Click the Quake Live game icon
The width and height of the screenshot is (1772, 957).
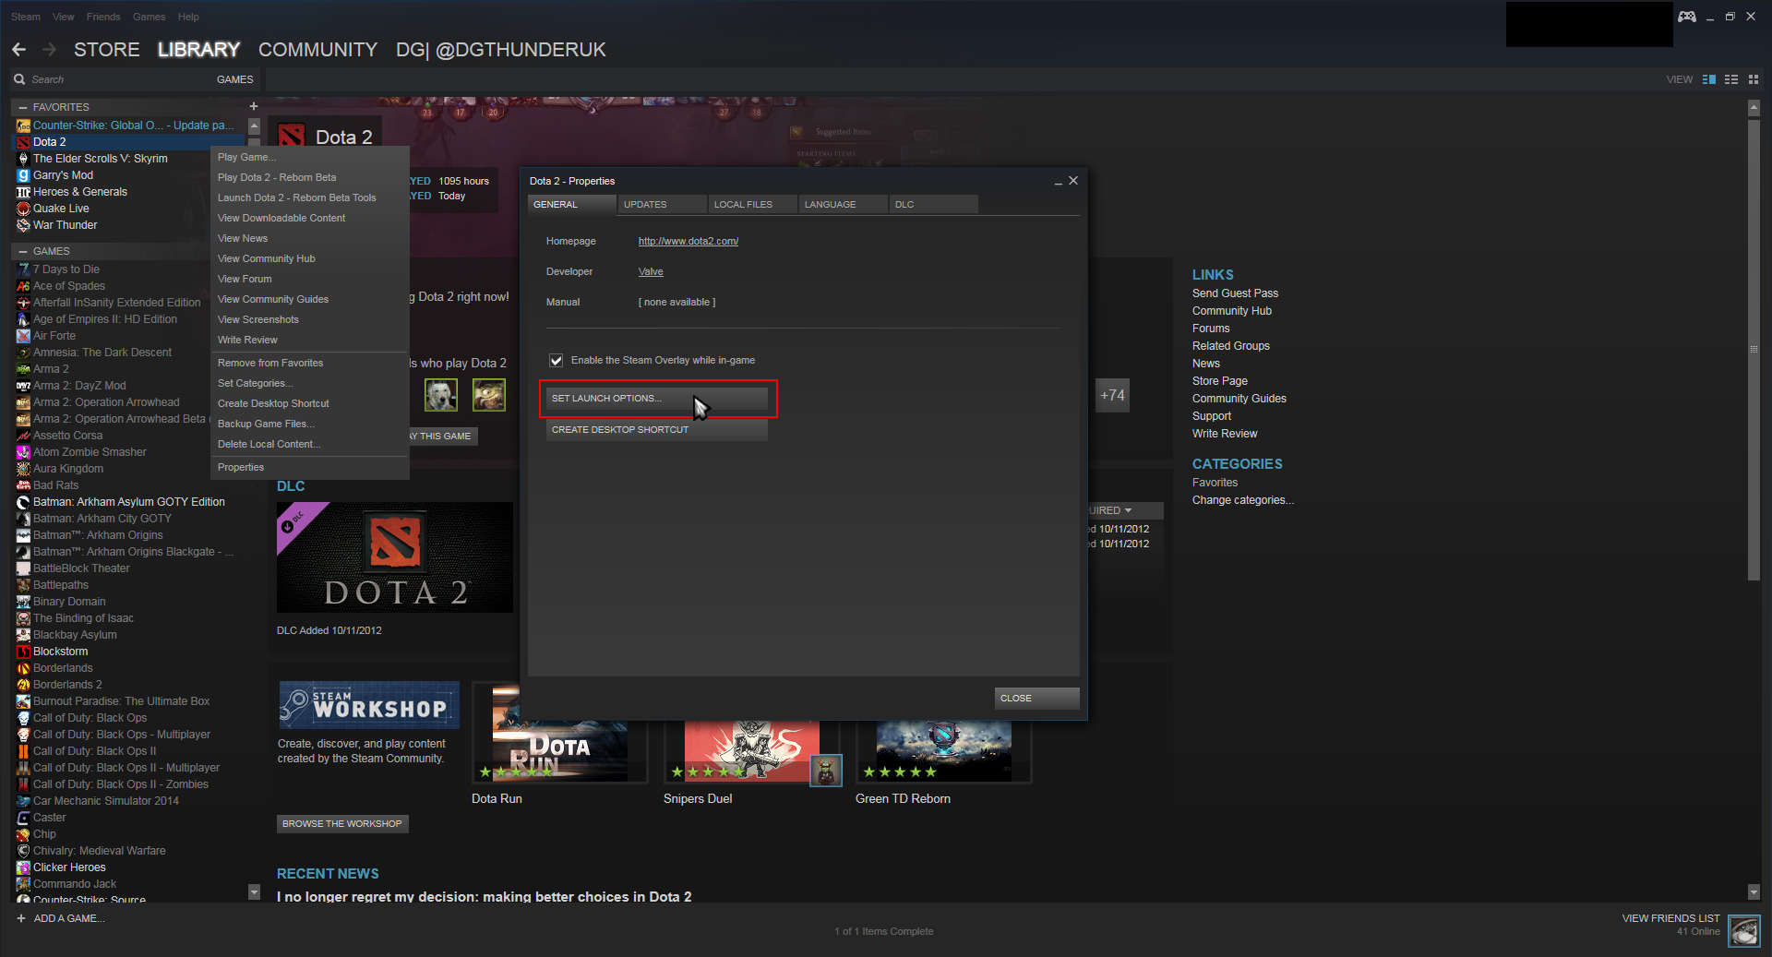pos(24,209)
